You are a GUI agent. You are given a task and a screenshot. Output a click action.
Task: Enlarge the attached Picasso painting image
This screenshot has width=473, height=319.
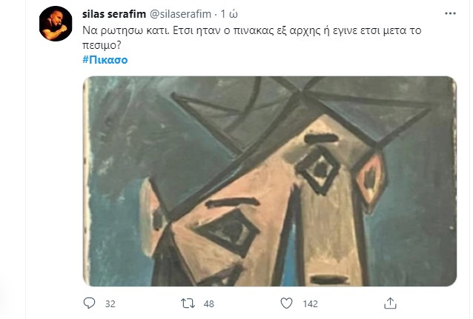coord(270,181)
